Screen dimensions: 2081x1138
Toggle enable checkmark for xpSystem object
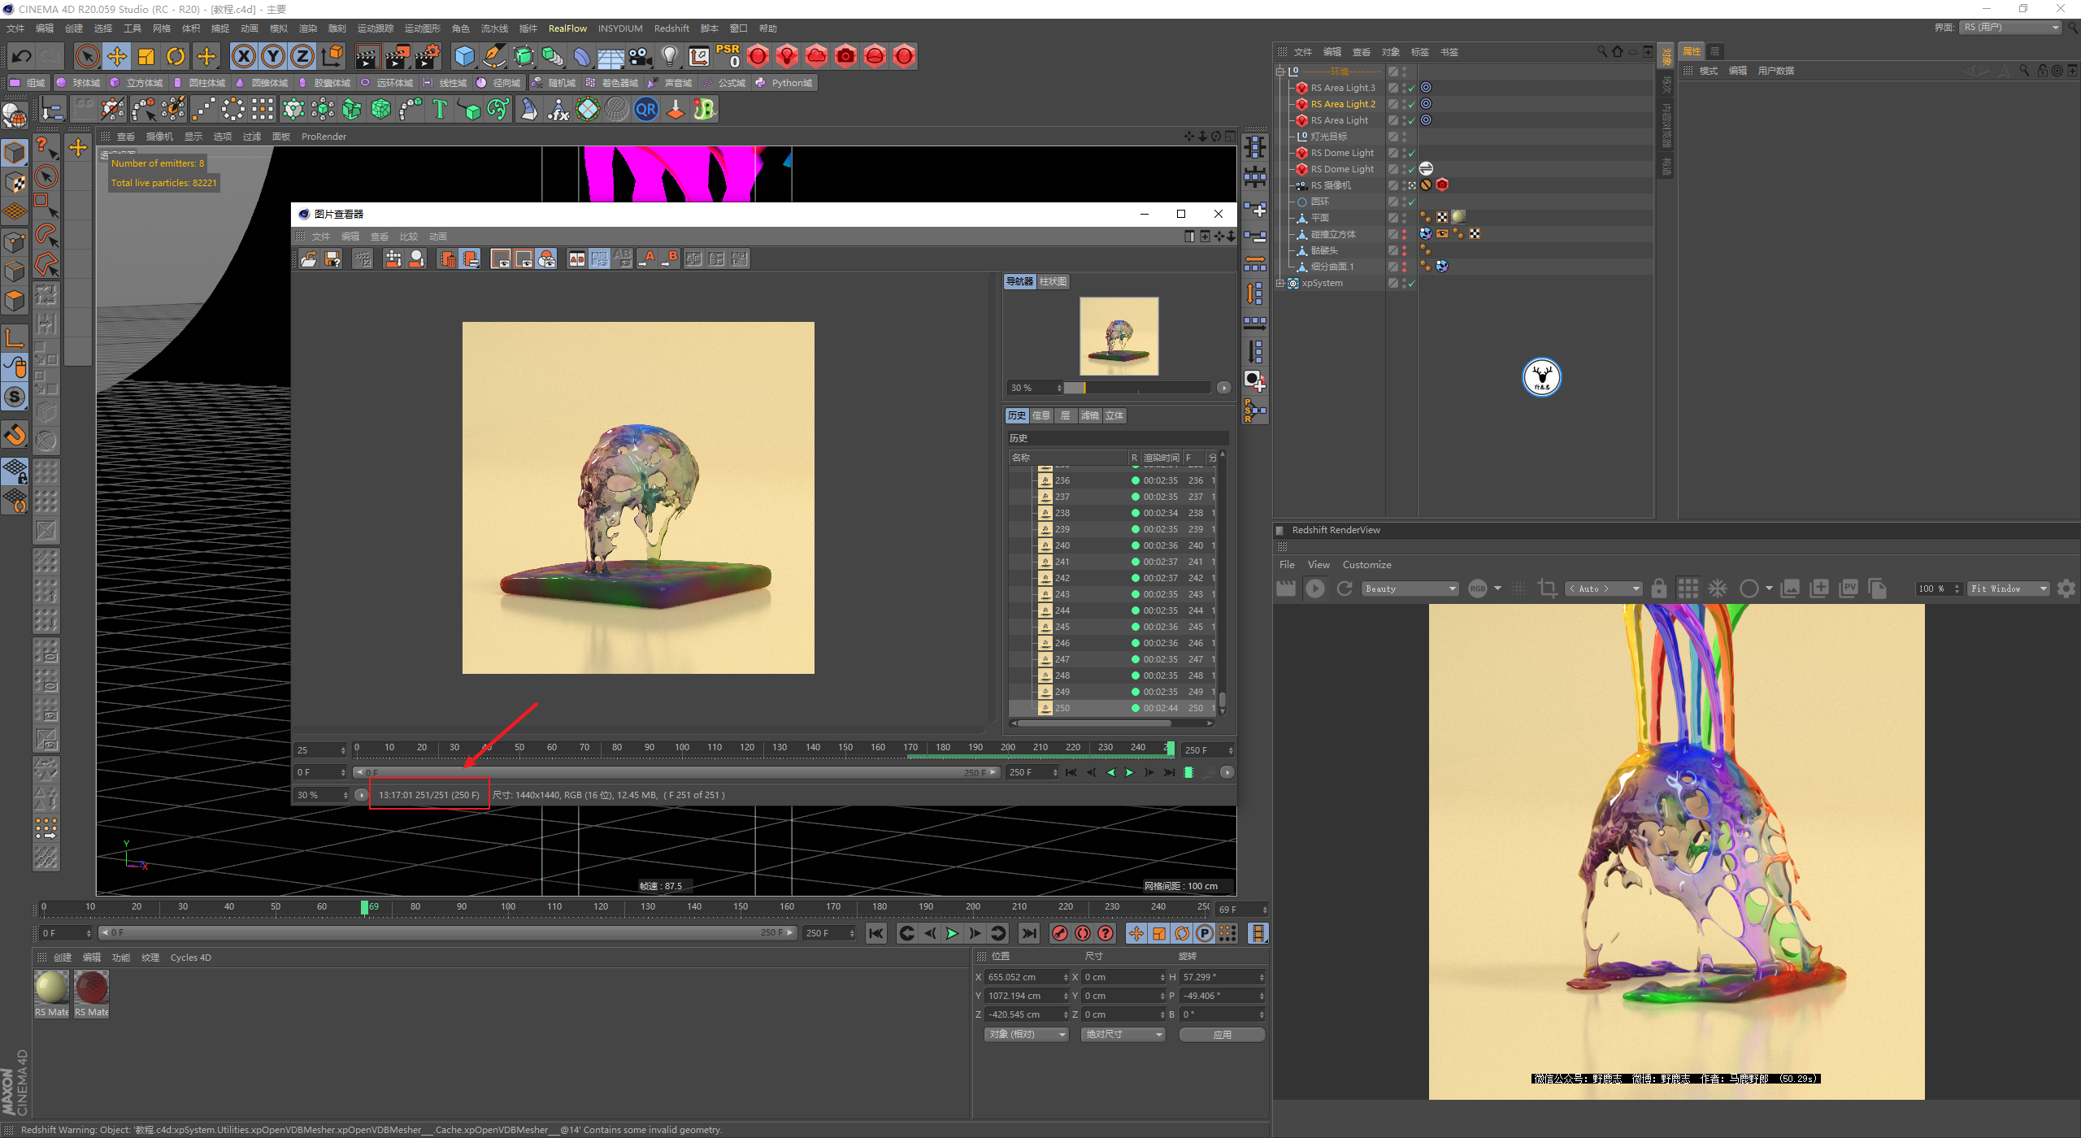pos(1412,283)
